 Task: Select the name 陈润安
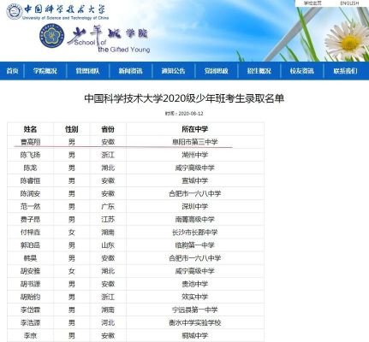(30, 194)
